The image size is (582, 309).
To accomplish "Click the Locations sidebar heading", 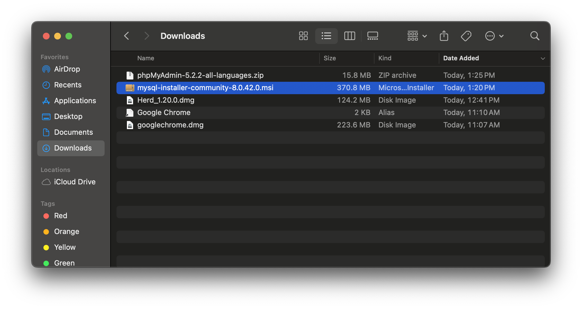I will 55,170.
